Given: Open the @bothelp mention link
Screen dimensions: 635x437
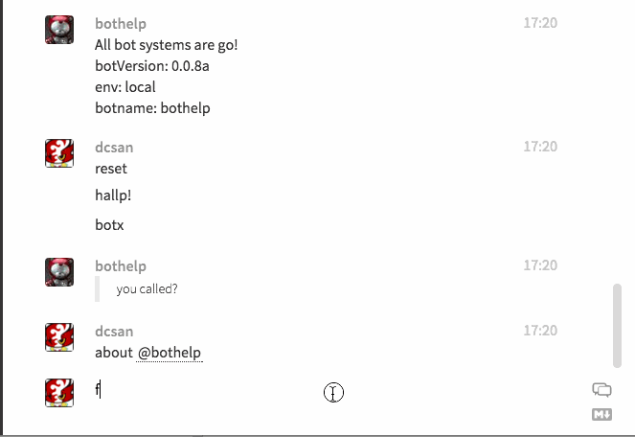Looking at the screenshot, I should 170,353.
